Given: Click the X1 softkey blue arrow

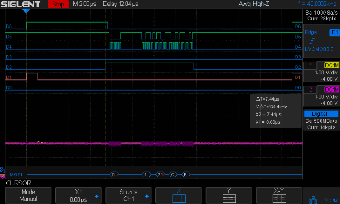Looking at the screenshot, I should (97, 196).
